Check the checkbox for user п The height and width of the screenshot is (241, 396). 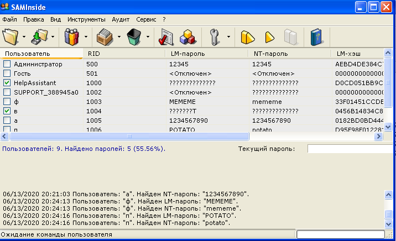7,129
